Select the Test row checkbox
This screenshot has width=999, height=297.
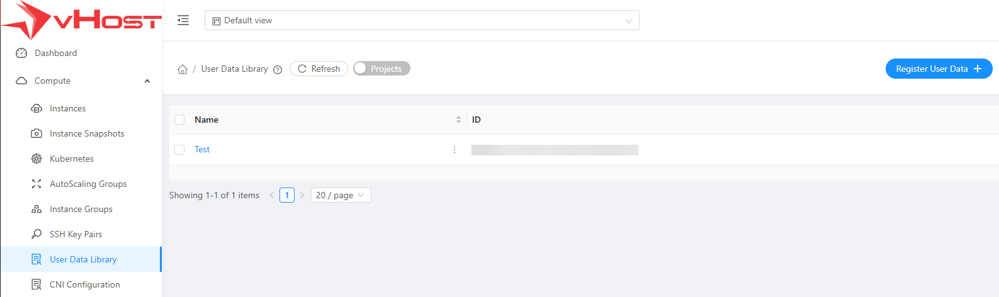pyautogui.click(x=179, y=150)
